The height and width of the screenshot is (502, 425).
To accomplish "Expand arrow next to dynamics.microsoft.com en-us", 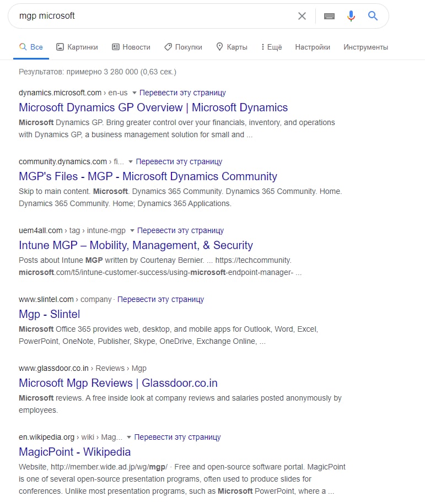I will point(135,93).
